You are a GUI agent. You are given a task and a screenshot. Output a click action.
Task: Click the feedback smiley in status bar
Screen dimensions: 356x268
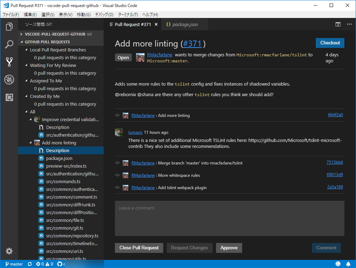338,264
